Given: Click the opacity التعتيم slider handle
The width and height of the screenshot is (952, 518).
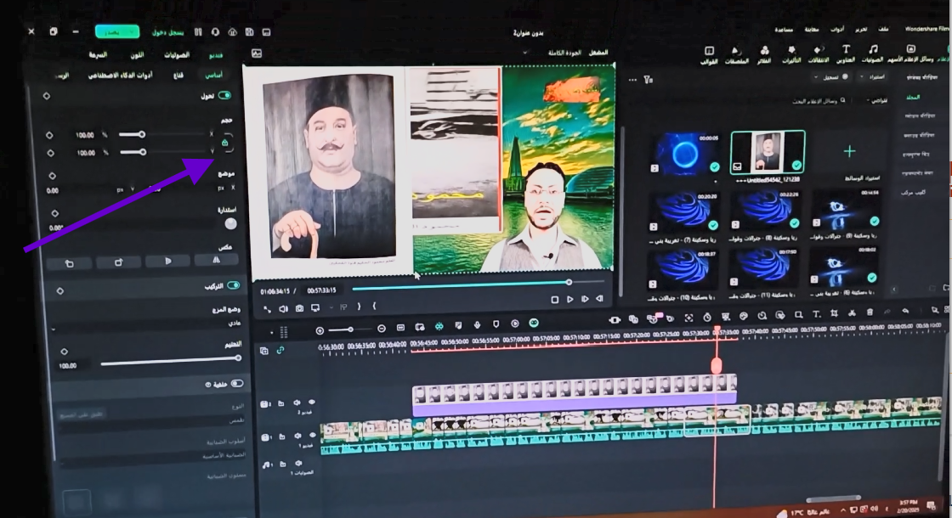Looking at the screenshot, I should (237, 358).
